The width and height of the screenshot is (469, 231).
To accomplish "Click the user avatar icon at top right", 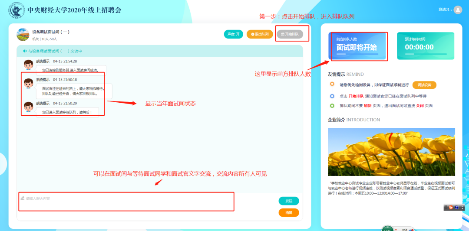I will (458, 10).
